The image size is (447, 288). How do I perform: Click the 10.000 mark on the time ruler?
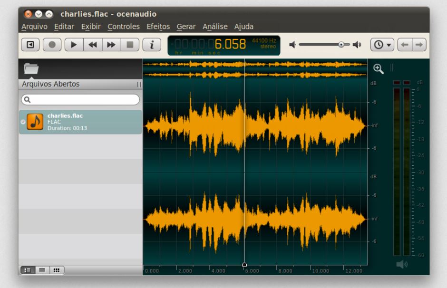[x=321, y=270]
